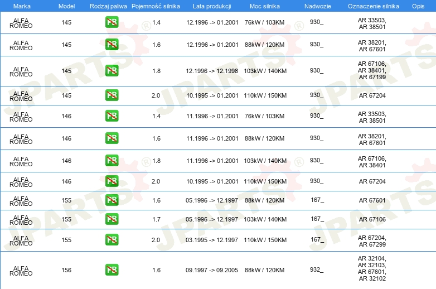Click Oznaczenie silnika column header
Image resolution: width=436 pixels, height=289 pixels.
pyautogui.click(x=374, y=6)
